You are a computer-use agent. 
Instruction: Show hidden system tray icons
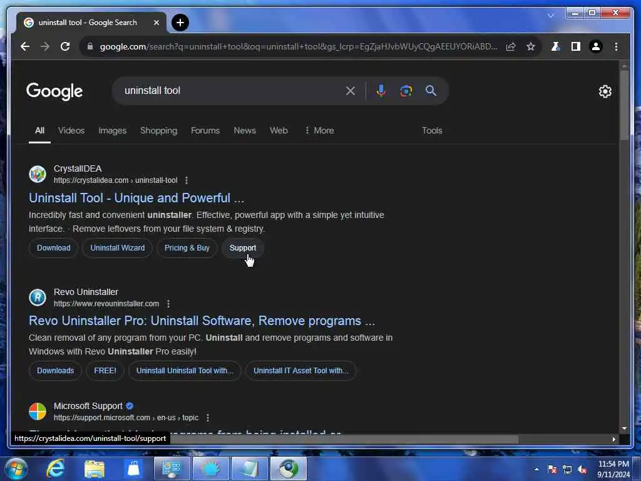[536, 469]
